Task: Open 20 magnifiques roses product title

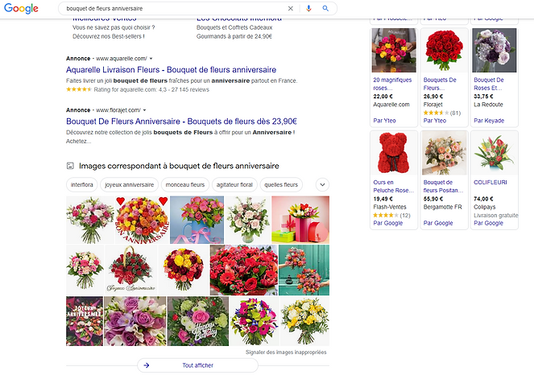Action: tap(392, 84)
